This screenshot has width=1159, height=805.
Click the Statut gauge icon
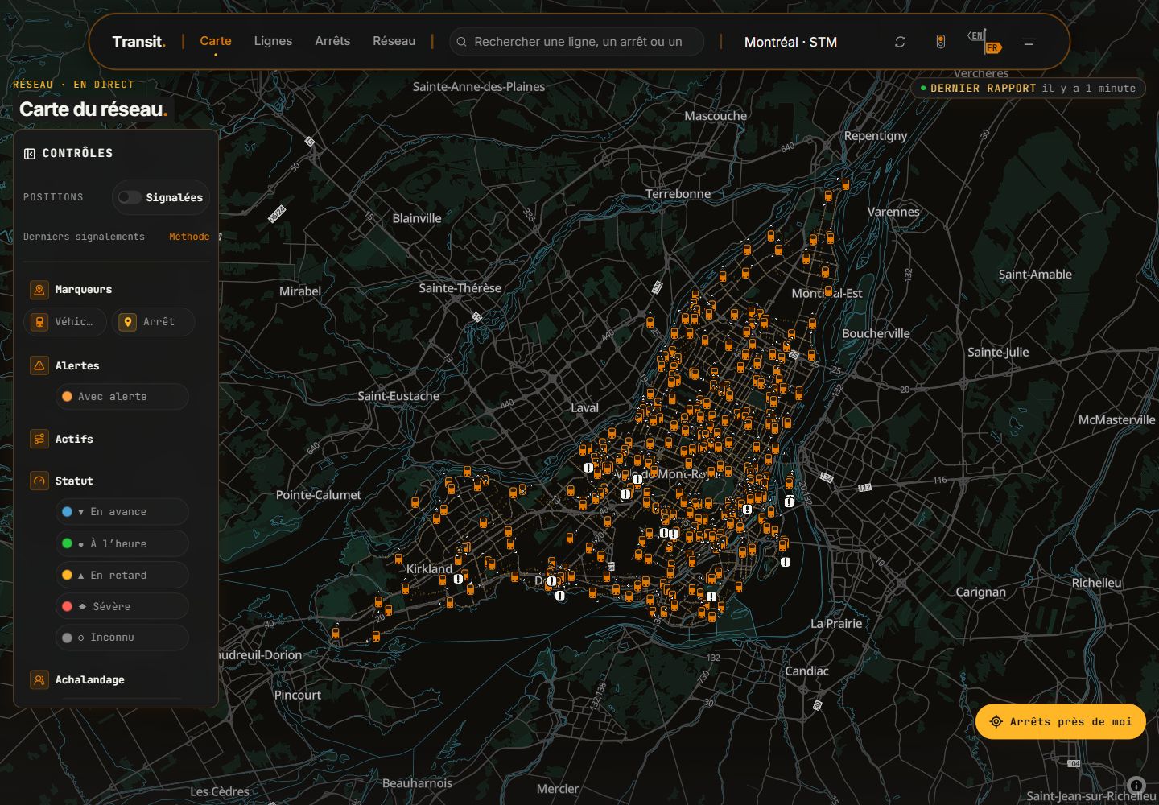tap(39, 481)
